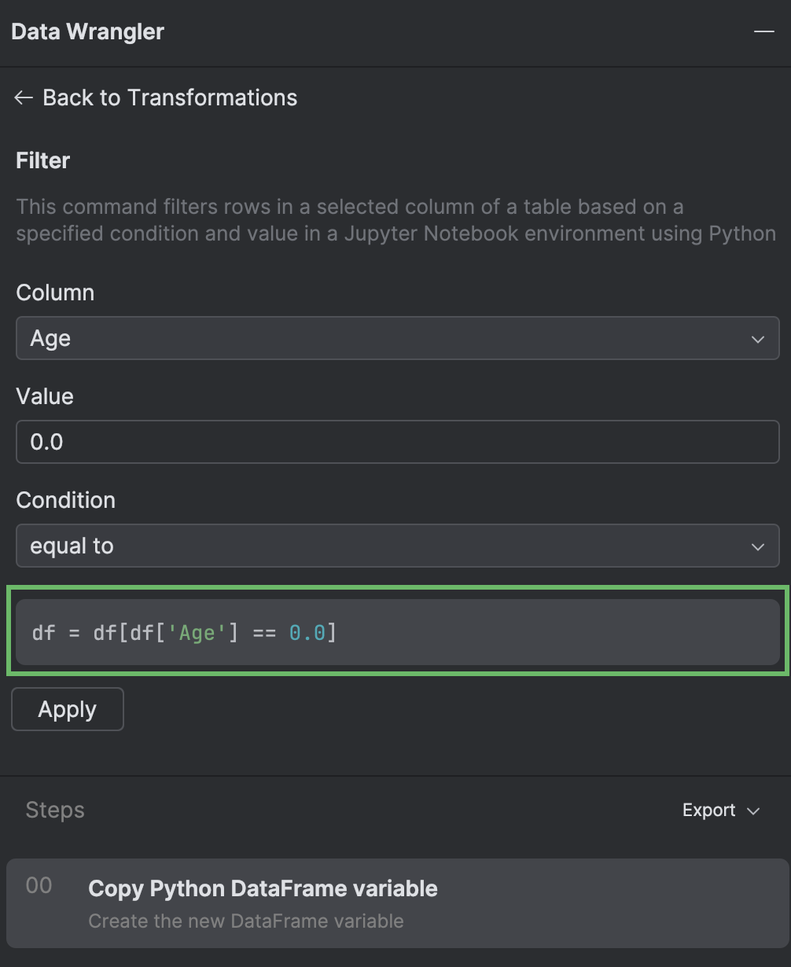This screenshot has width=791, height=967.
Task: Open the Condition dropdown showing equal to
Action: point(397,546)
